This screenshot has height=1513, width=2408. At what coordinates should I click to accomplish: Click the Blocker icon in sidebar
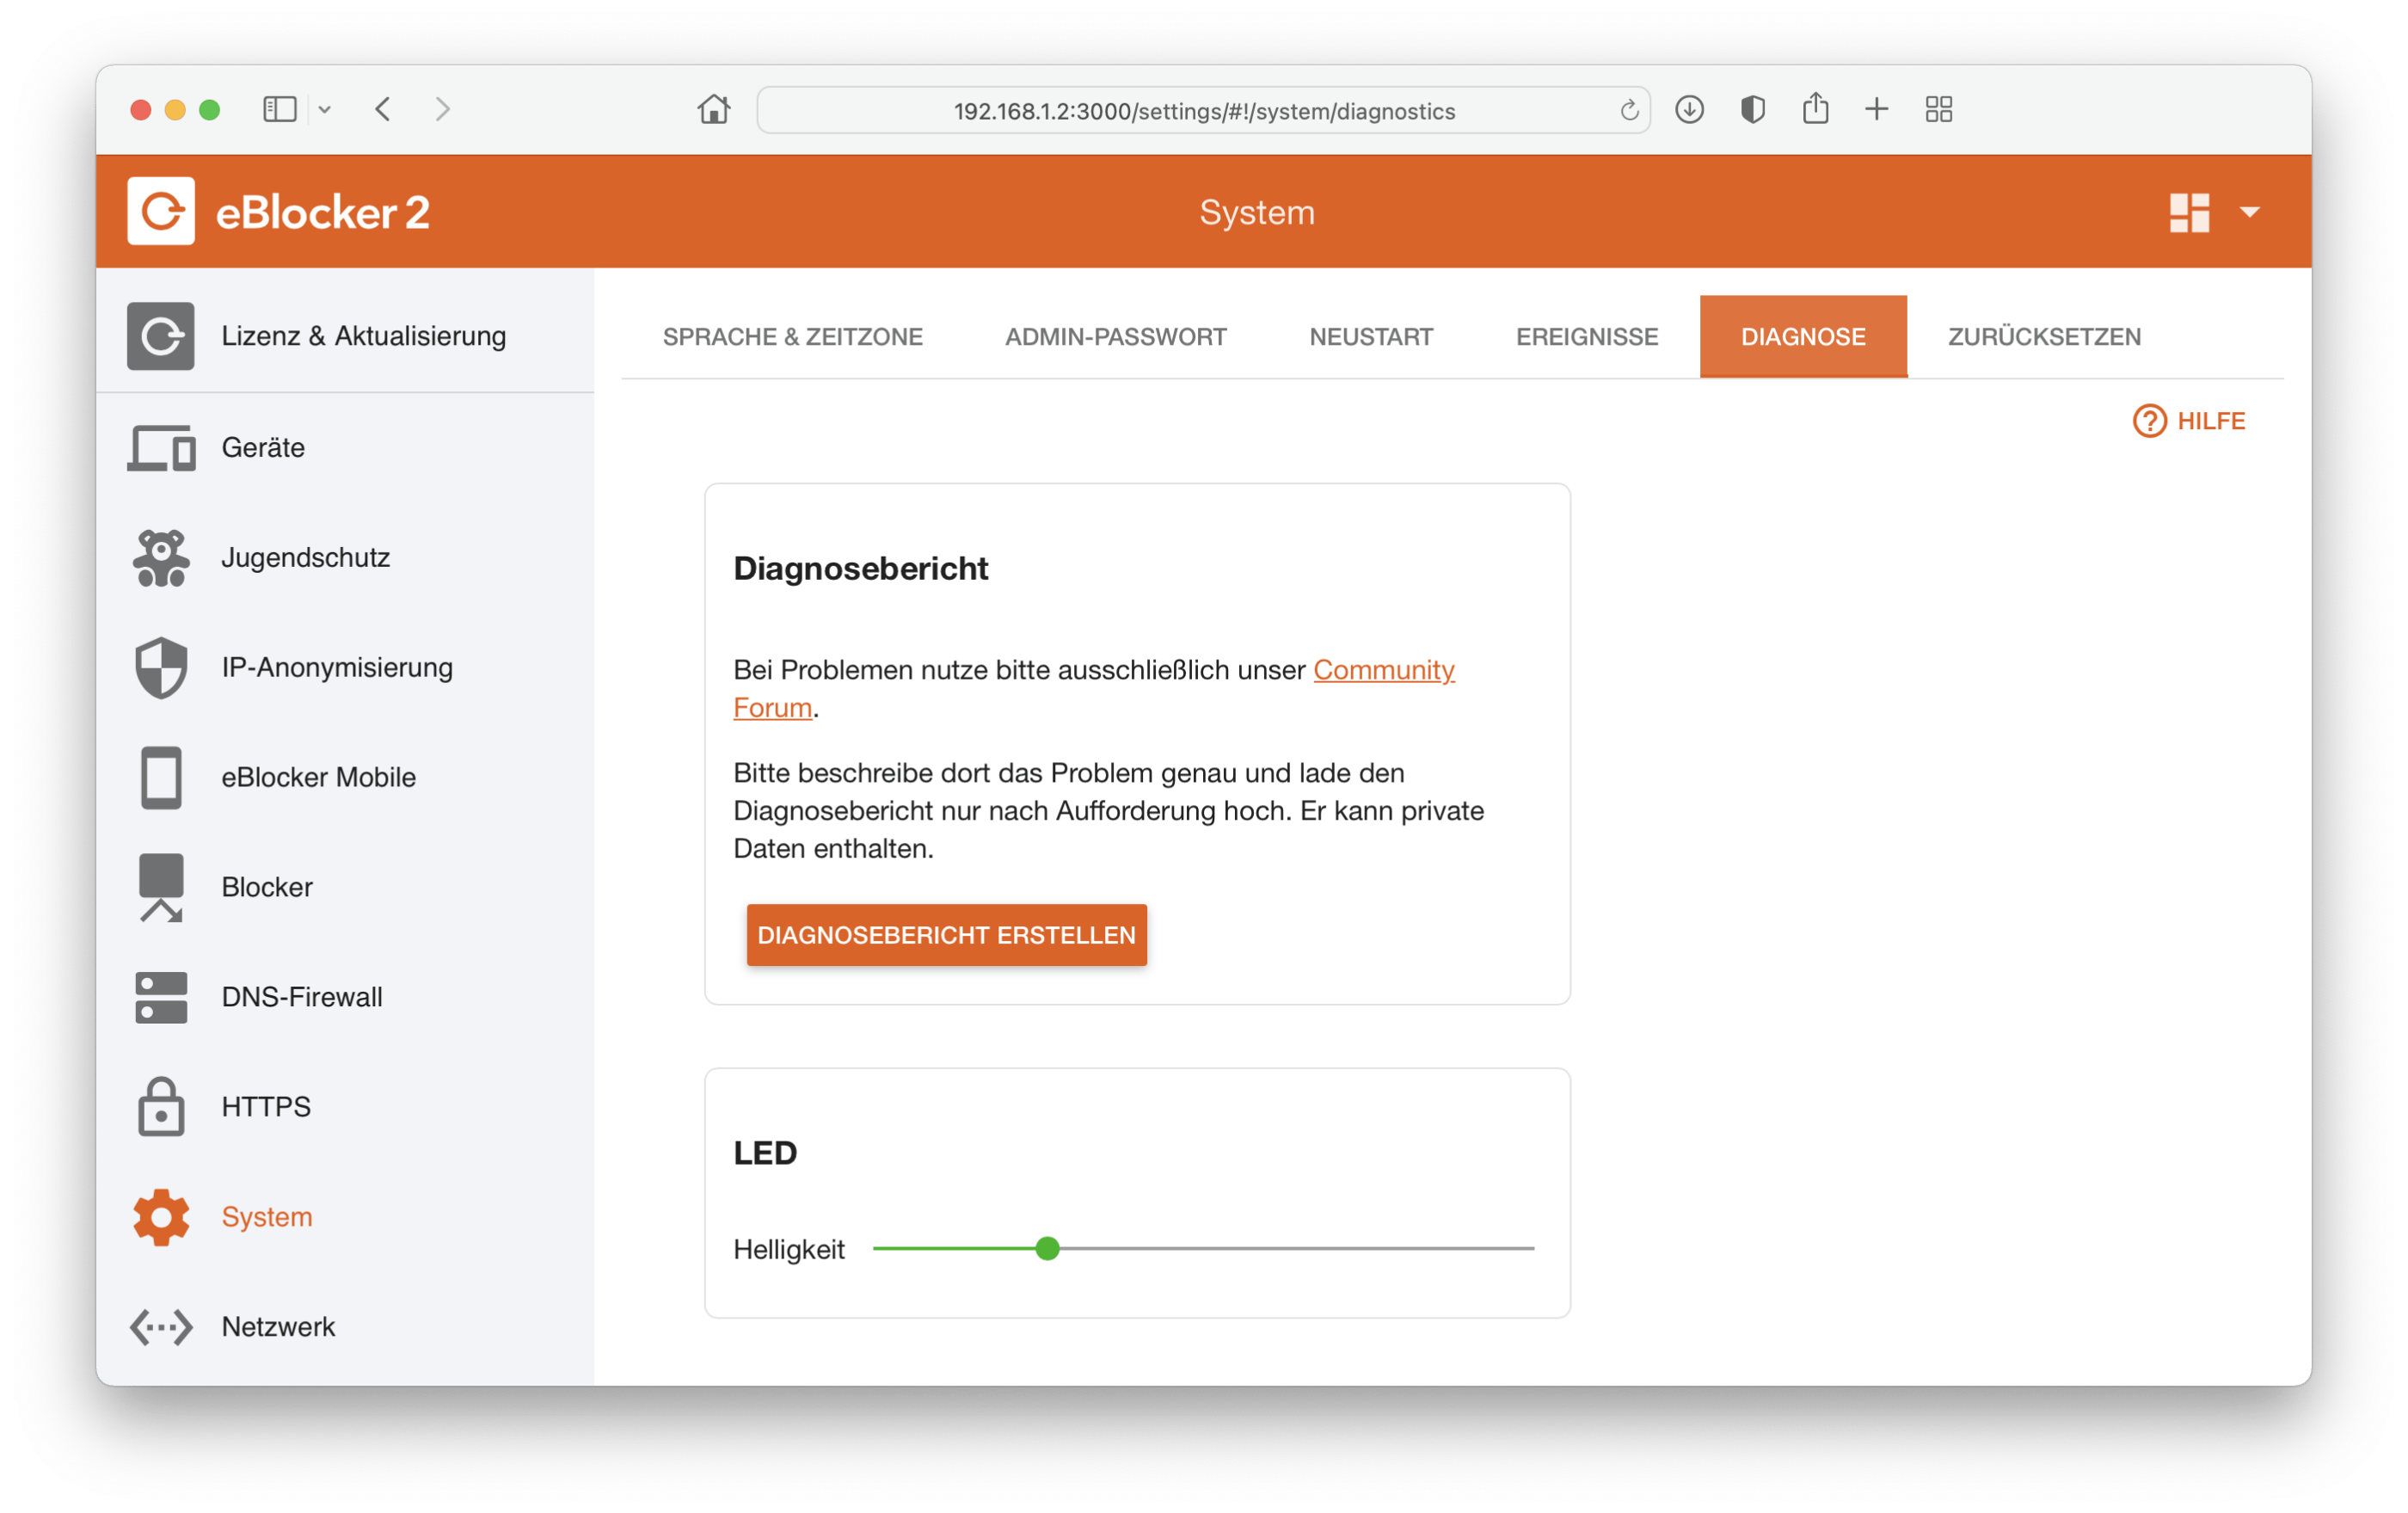tap(161, 887)
